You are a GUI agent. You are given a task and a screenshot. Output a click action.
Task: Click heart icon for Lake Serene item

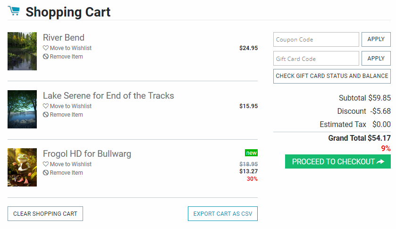point(46,106)
